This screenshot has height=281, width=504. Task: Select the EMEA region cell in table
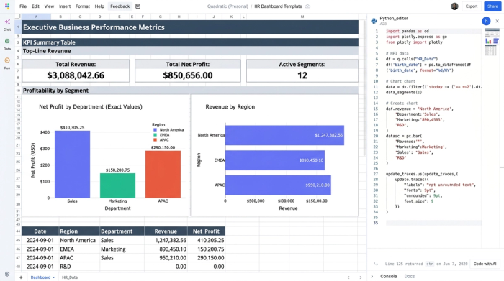tap(79, 249)
